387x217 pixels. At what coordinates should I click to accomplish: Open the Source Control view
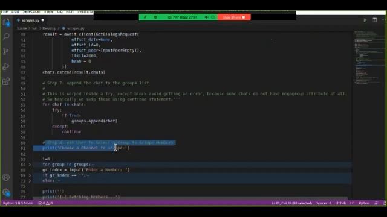(x=6, y=51)
